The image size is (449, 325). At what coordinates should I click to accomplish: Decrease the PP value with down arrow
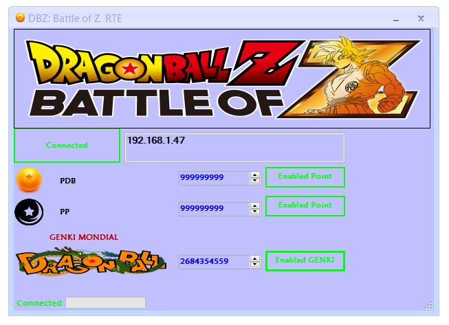(255, 212)
